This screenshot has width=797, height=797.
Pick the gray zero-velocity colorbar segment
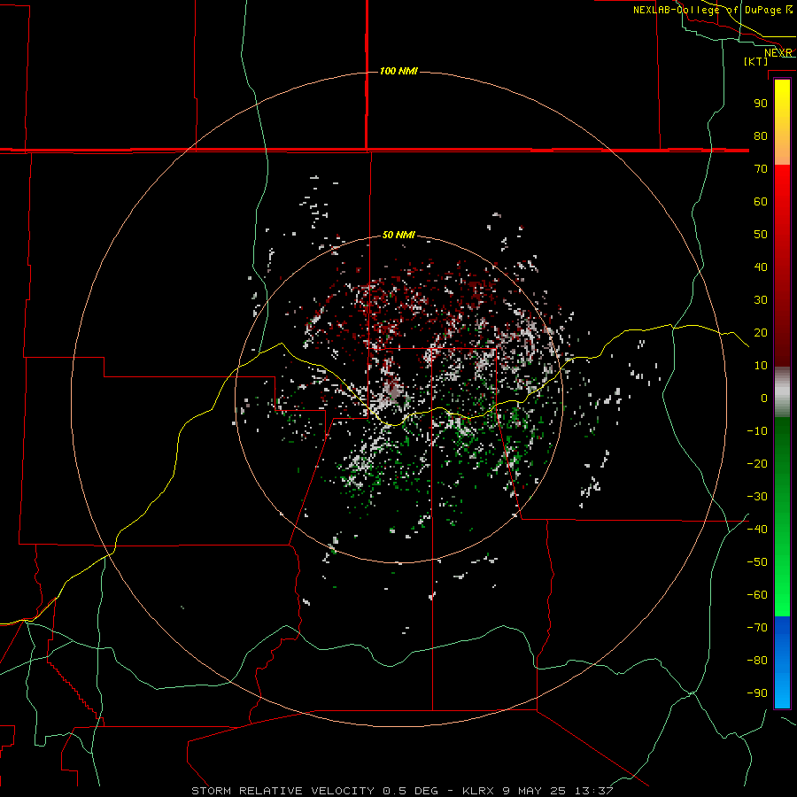[x=782, y=392]
